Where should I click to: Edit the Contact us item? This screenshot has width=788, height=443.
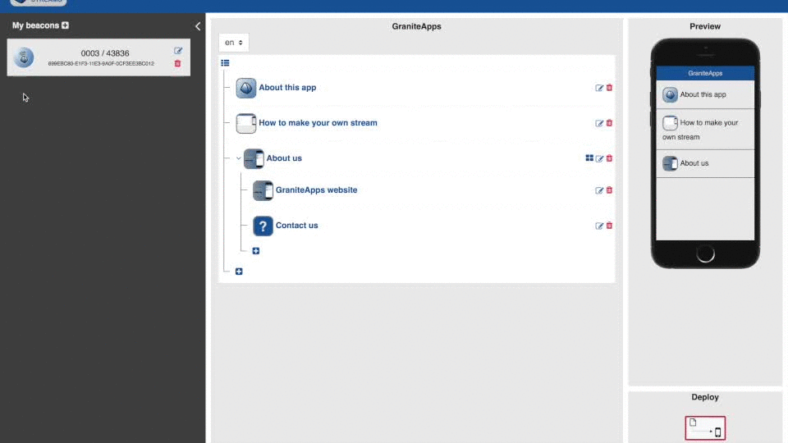click(x=599, y=226)
